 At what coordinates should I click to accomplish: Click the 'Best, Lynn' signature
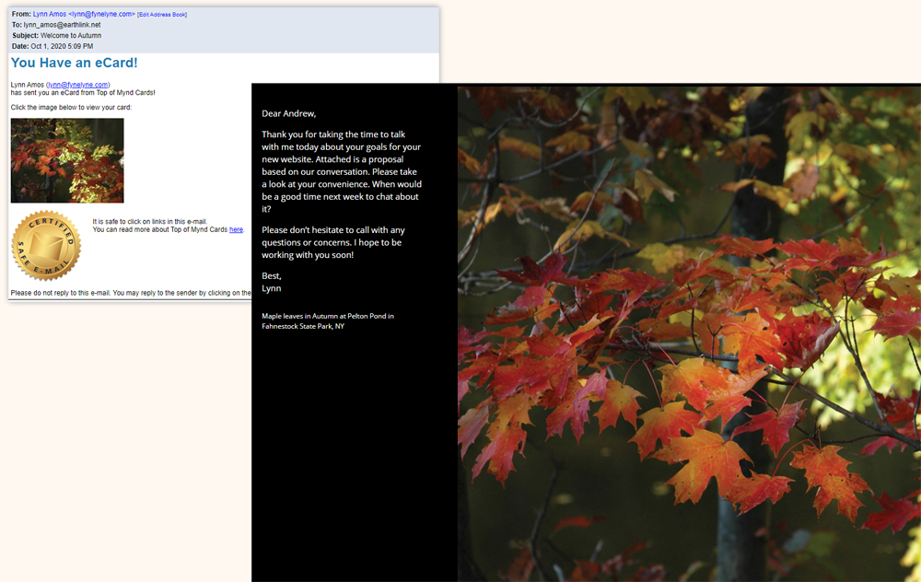pos(272,282)
